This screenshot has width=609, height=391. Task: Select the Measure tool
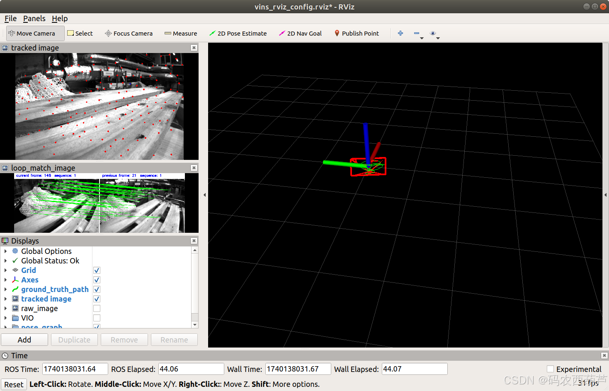(180, 33)
